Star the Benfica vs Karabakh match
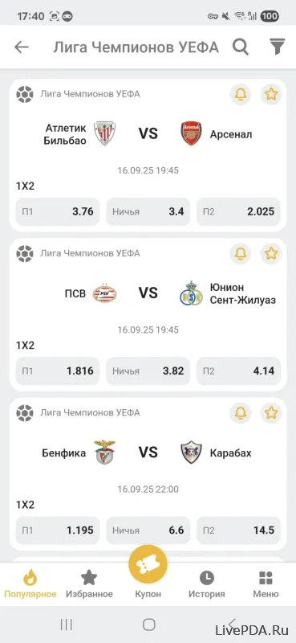Image resolution: width=296 pixels, height=643 pixels. (x=271, y=412)
